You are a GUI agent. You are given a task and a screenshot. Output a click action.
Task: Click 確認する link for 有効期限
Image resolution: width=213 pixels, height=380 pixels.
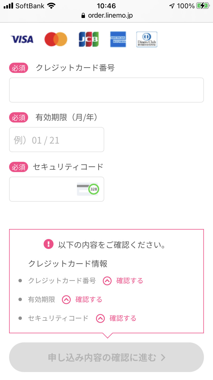coord(89,300)
